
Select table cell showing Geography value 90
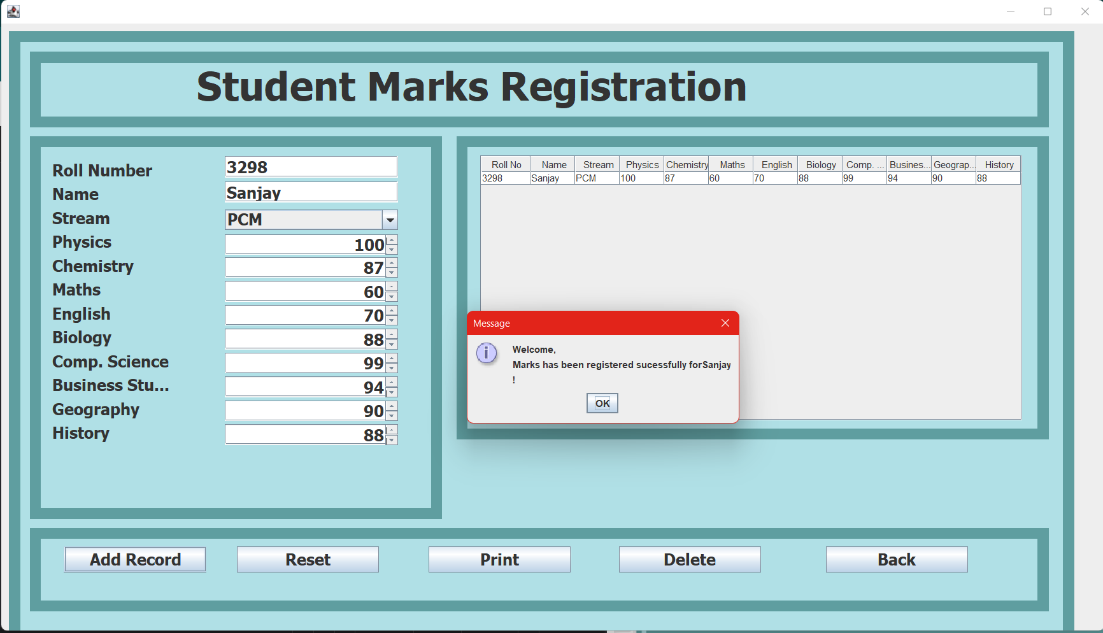click(953, 178)
